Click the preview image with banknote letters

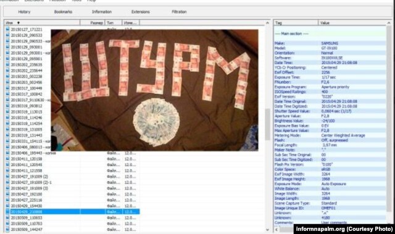pyautogui.click(x=154, y=90)
